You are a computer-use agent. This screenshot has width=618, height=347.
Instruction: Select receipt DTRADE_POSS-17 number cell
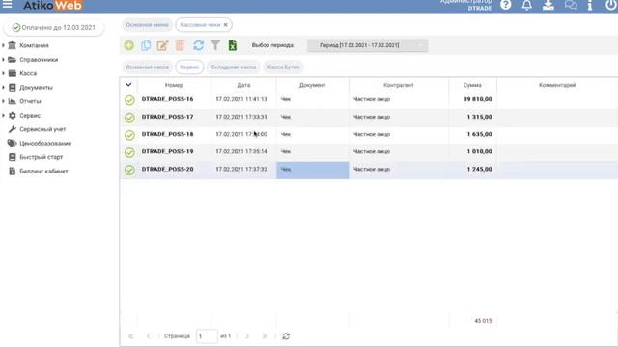[174, 117]
